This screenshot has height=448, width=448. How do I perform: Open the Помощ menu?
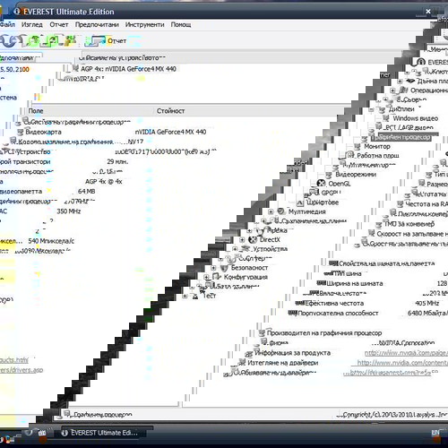(x=181, y=24)
